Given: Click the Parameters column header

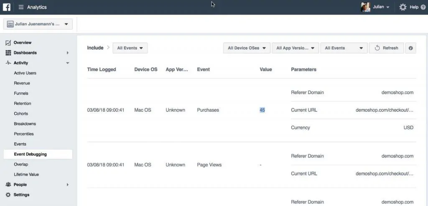Looking at the screenshot, I should (x=303, y=70).
